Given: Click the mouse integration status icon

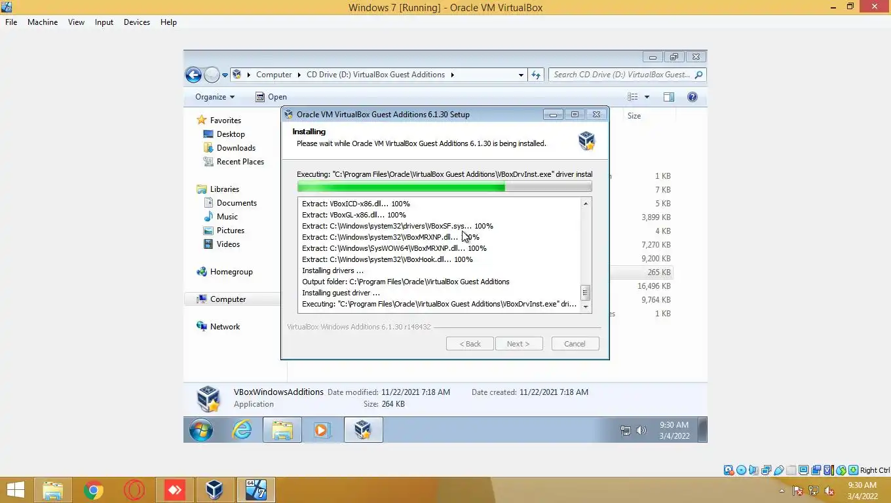Looking at the screenshot, I should [x=841, y=470].
